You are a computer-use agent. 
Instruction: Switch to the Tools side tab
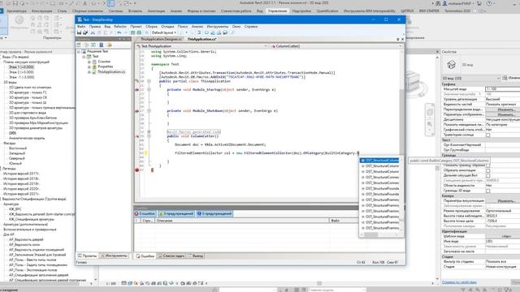pyautogui.click(x=115, y=255)
